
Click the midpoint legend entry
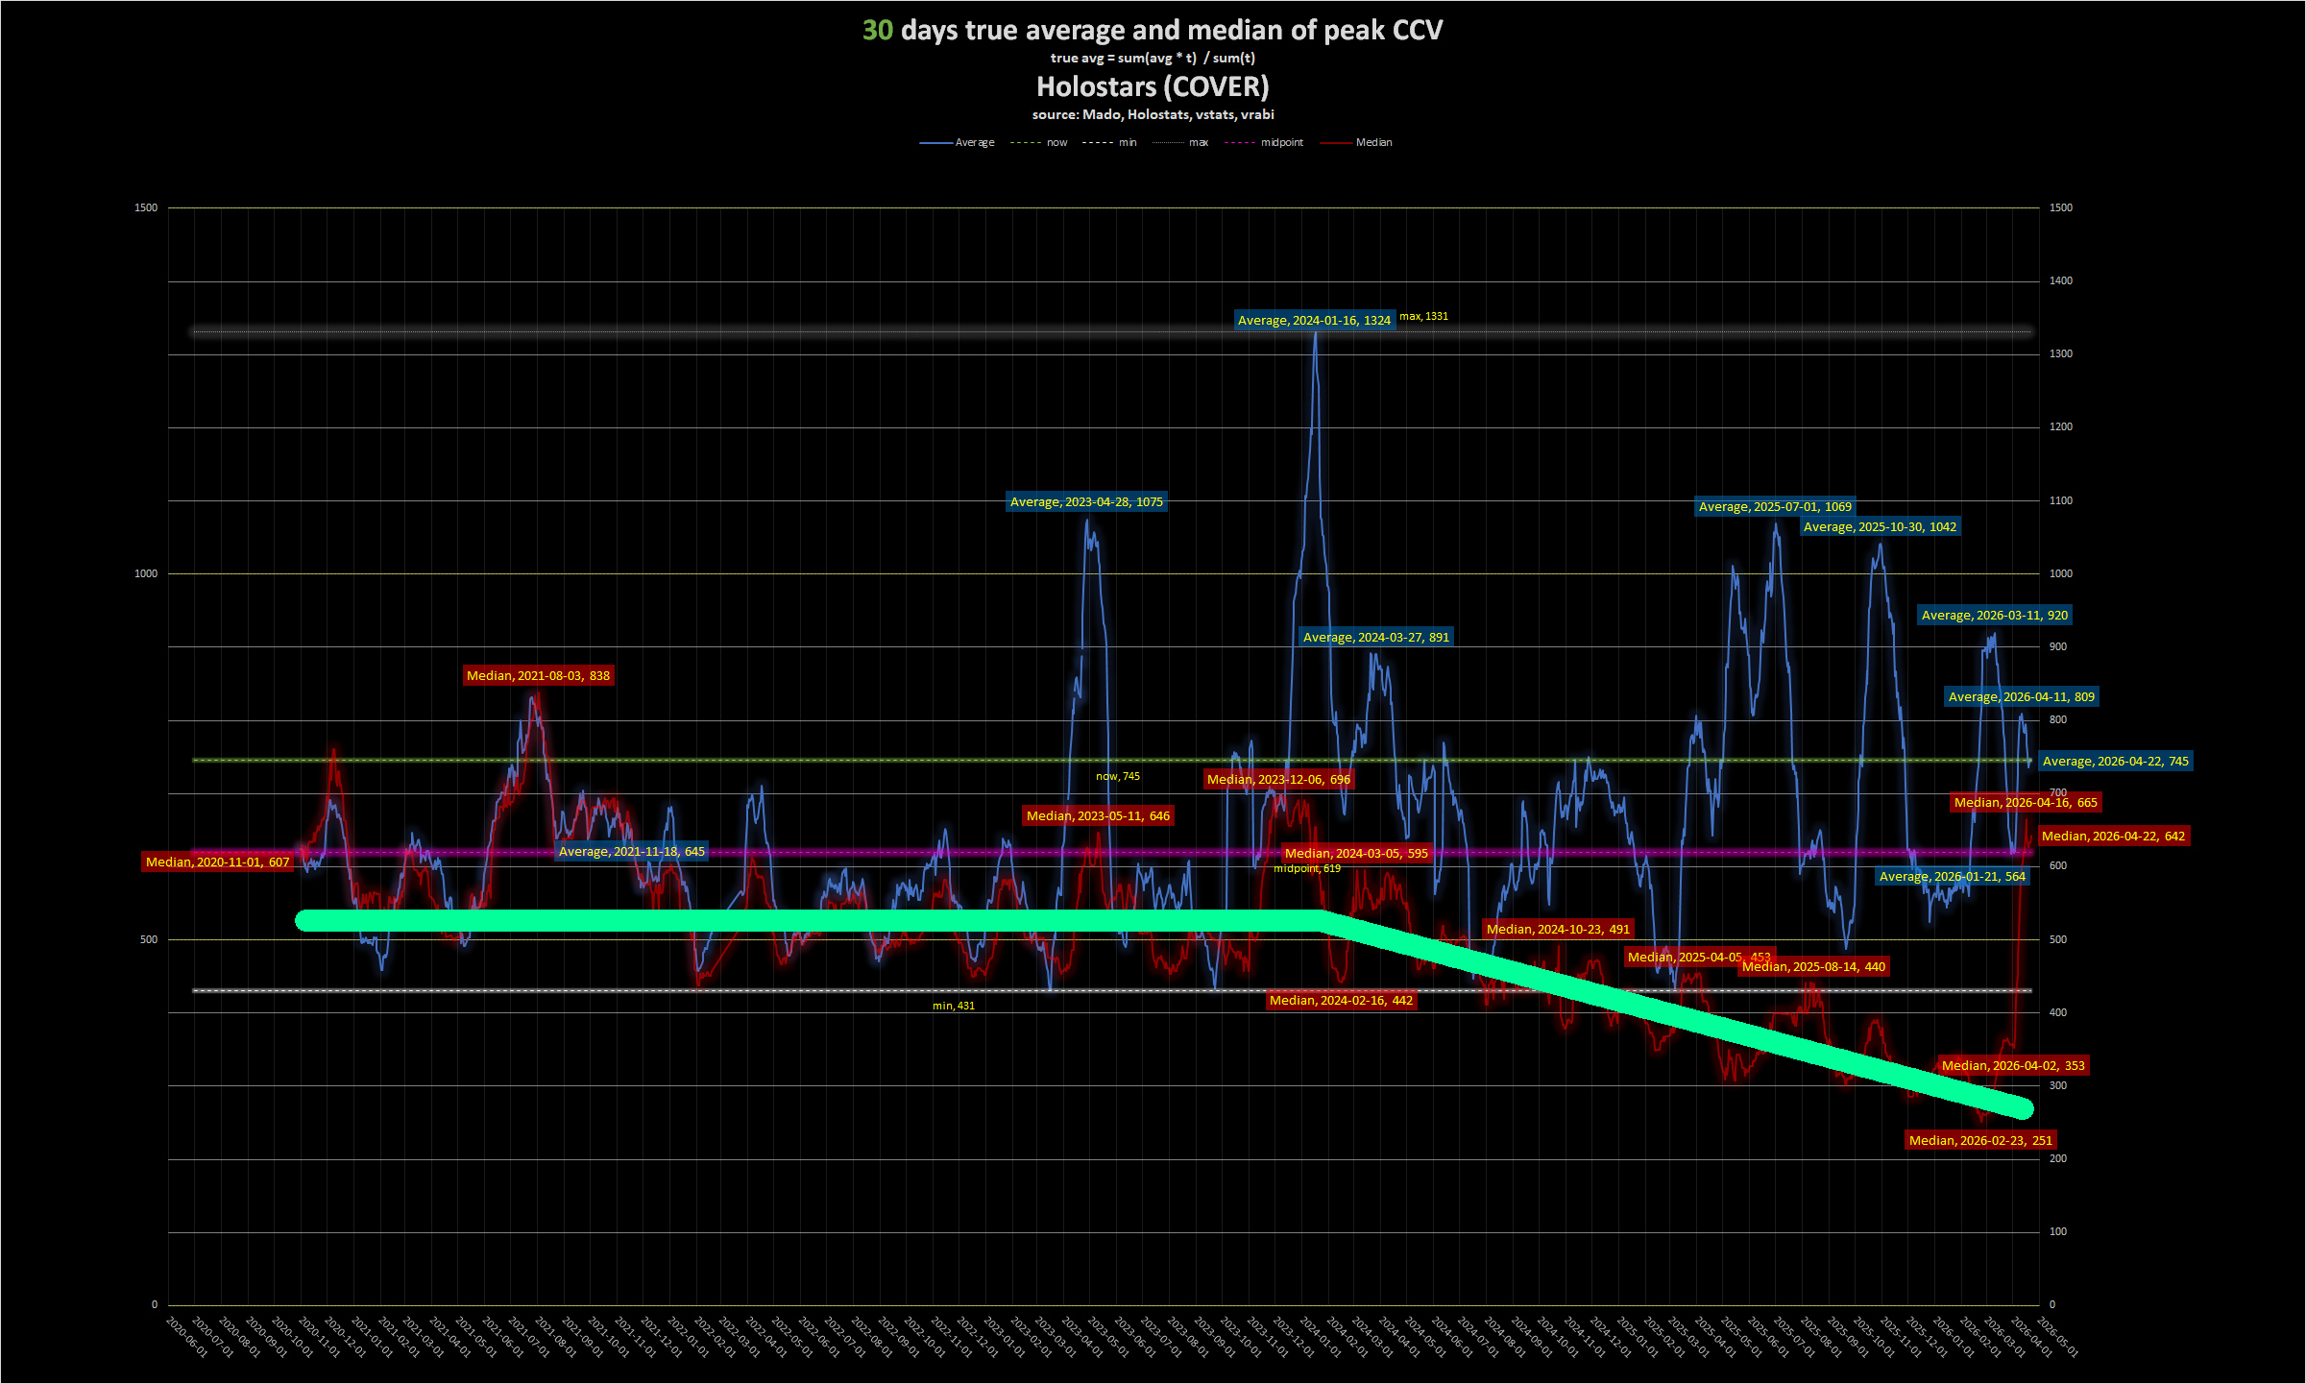[x=1281, y=142]
